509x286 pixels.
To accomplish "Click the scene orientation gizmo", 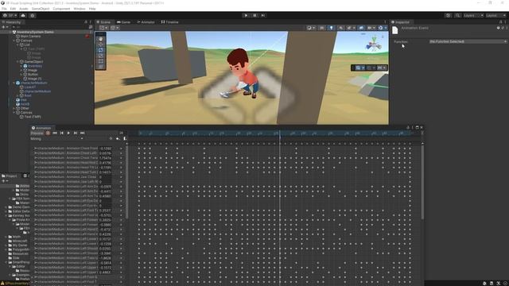I will [374, 44].
